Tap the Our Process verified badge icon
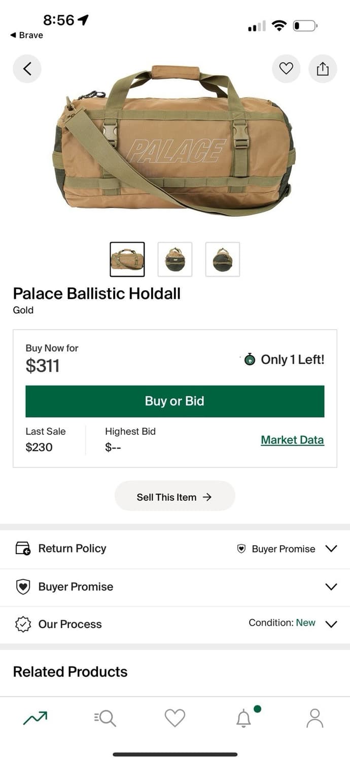The width and height of the screenshot is (350, 763). (x=23, y=624)
